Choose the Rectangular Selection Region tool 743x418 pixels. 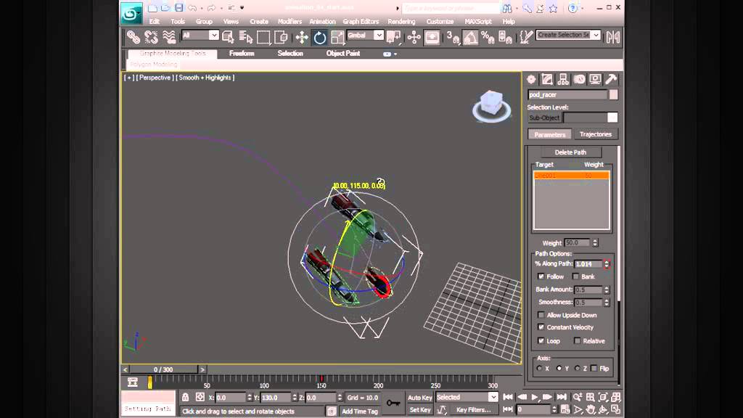click(x=263, y=37)
